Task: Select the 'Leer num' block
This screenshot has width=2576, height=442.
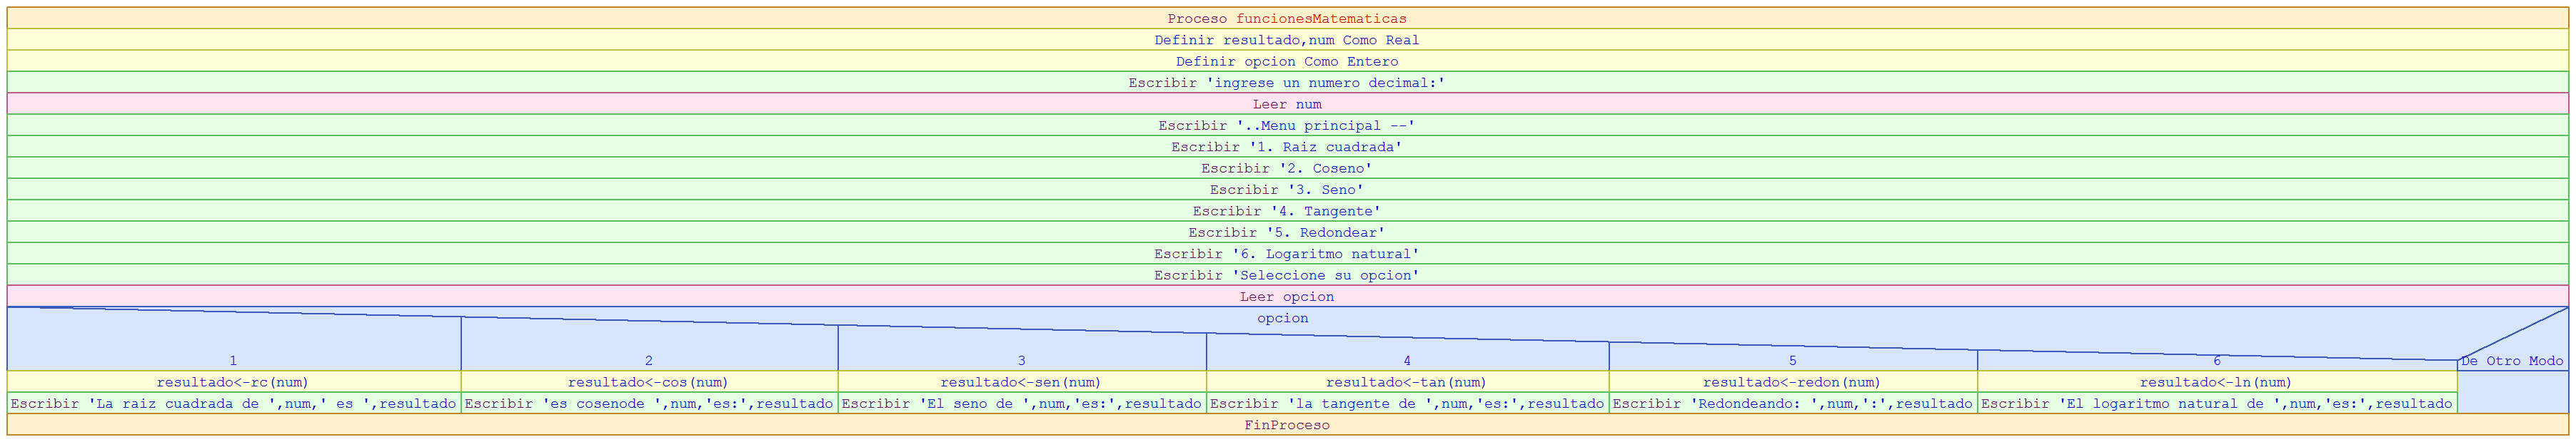Action: tap(1287, 104)
